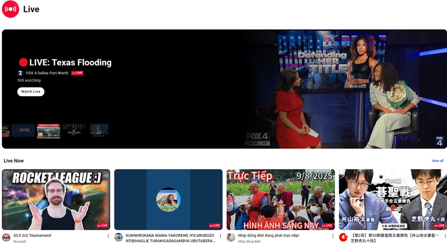Open the Kumwirukana Mama stream's channel avatar
This screenshot has width=447, height=243.
pos(118,238)
